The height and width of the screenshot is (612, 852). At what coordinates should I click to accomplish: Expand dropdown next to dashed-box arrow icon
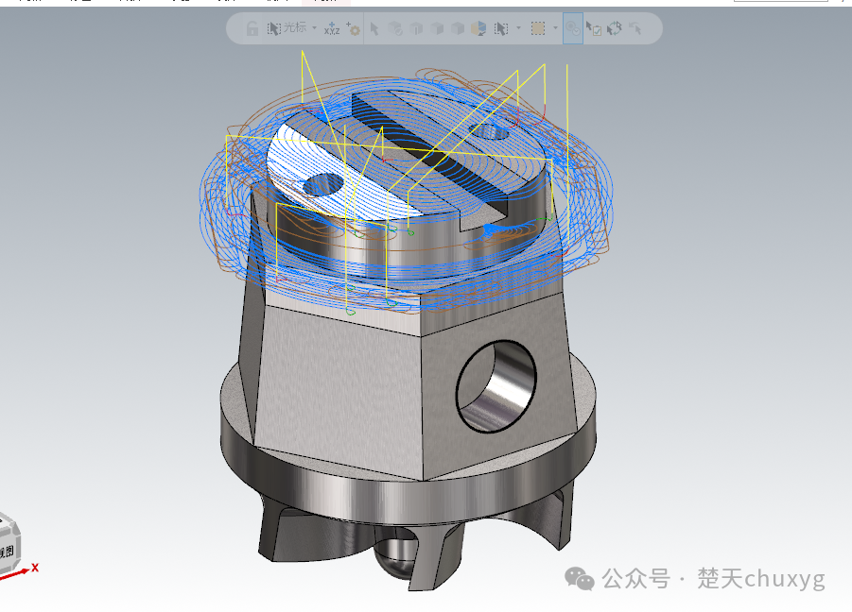518,28
